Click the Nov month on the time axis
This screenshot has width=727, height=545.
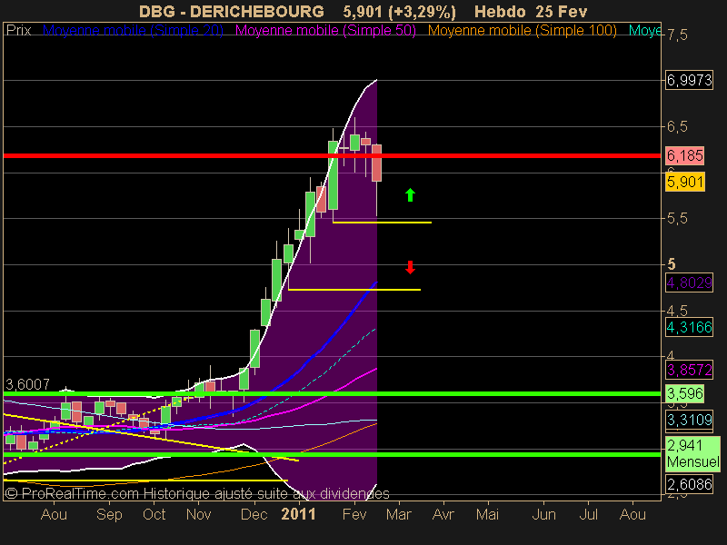[x=198, y=514]
